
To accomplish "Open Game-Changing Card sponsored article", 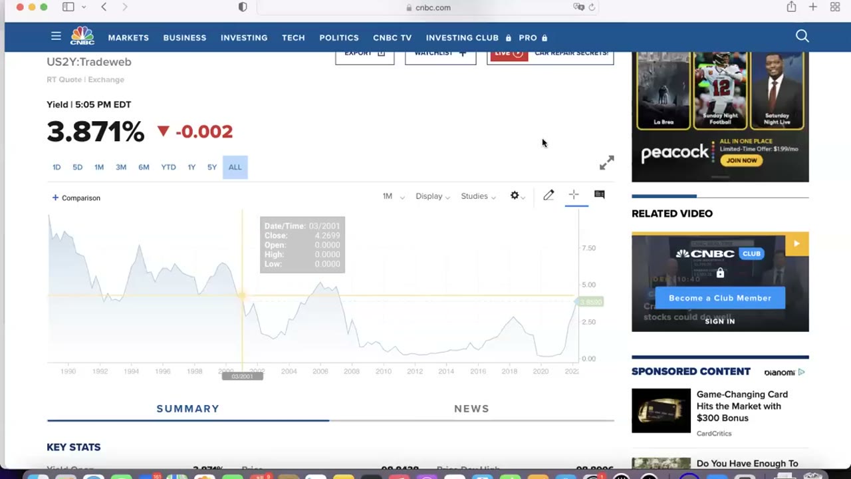I will point(742,406).
